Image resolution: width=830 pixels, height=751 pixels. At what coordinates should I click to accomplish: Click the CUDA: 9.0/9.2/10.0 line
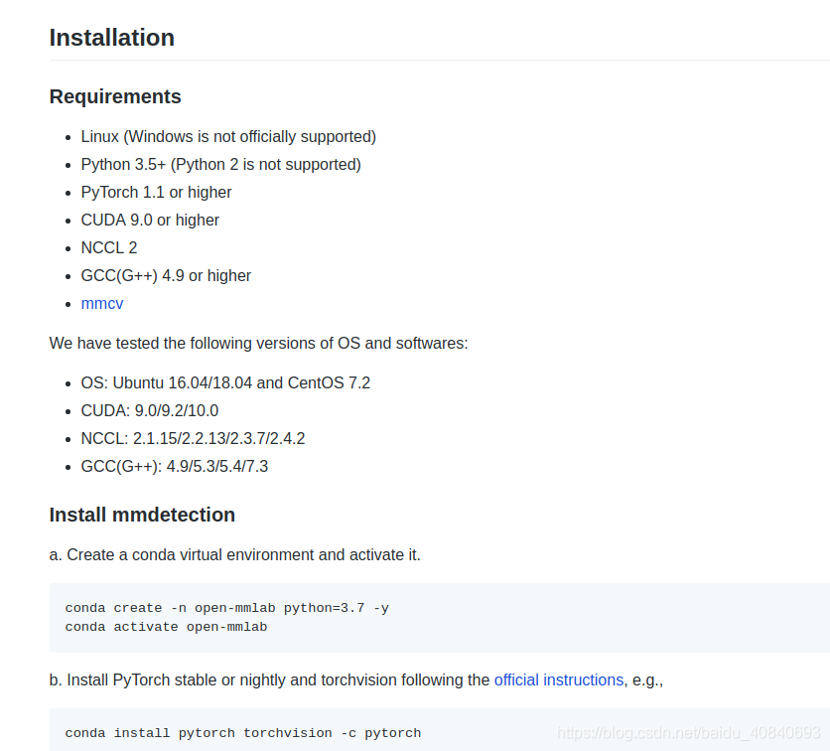[150, 411]
